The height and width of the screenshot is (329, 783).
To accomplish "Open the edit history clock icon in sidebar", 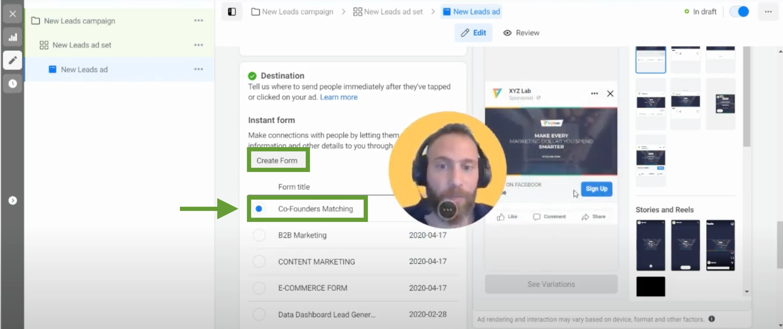I will point(12,84).
